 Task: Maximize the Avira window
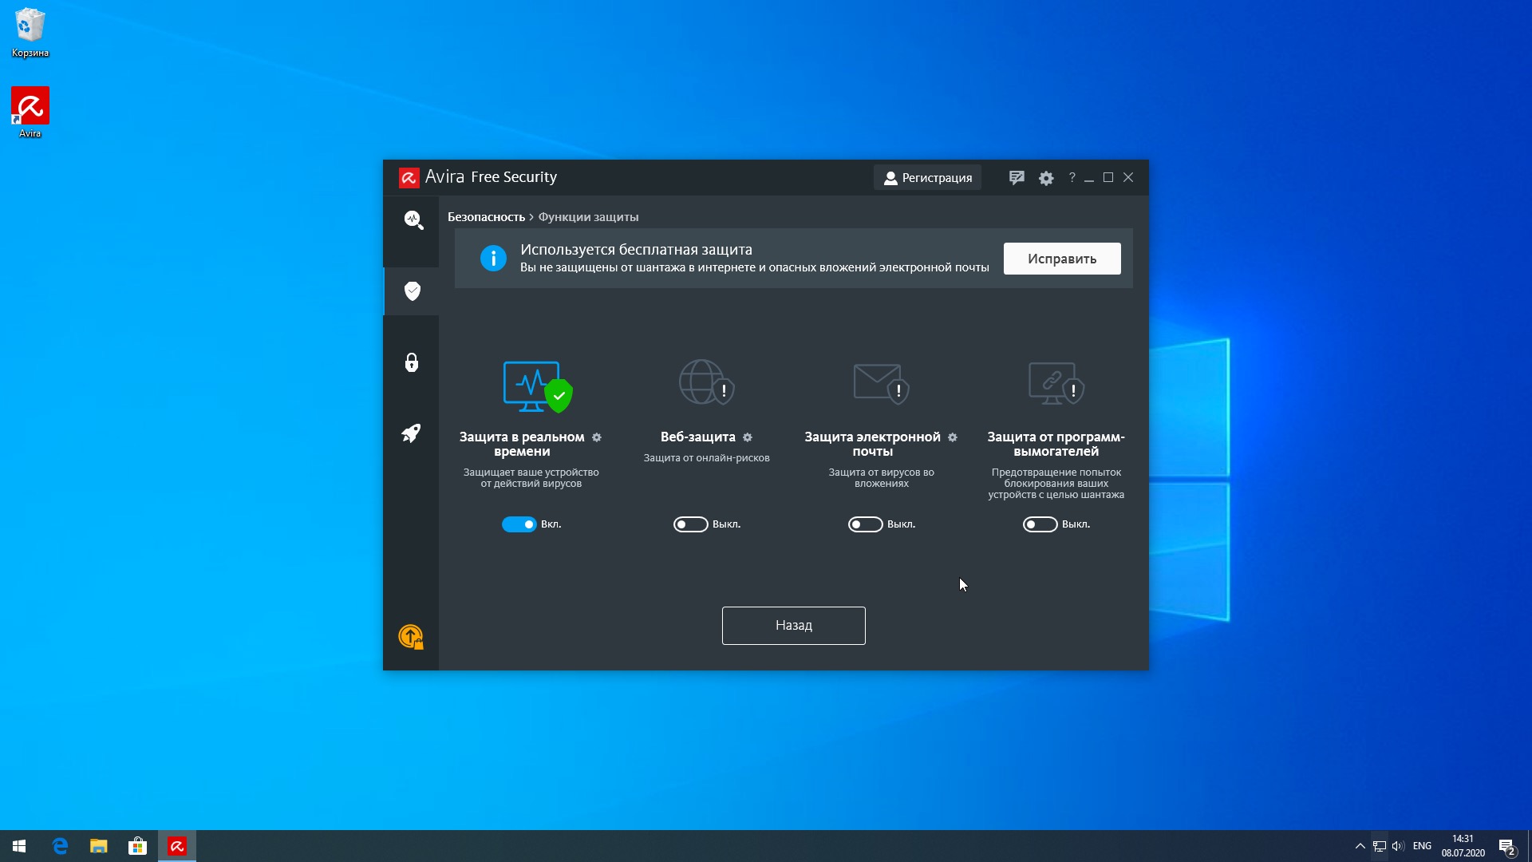point(1108,177)
